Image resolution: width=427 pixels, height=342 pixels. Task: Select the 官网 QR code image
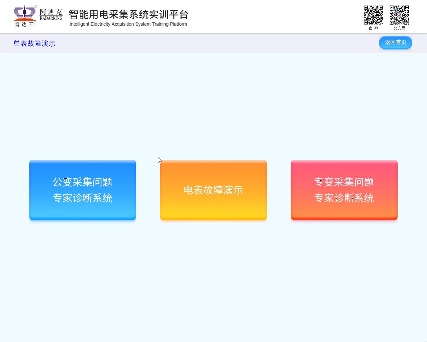click(373, 15)
